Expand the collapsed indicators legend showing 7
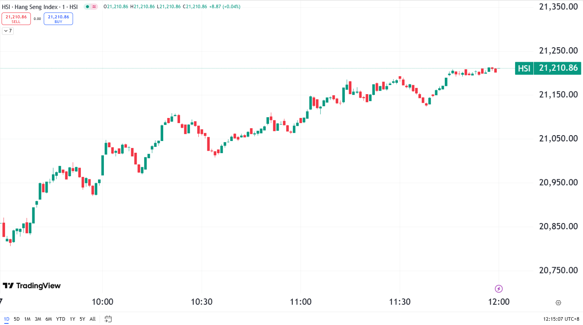The height and width of the screenshot is (325, 583). coord(8,31)
